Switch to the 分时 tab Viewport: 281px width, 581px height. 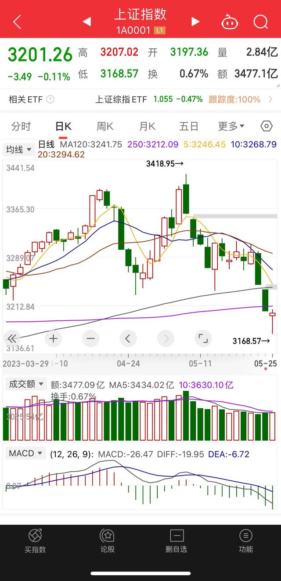(x=21, y=127)
